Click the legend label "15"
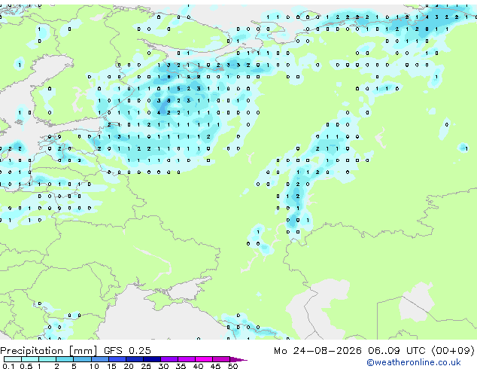 click(111, 366)
